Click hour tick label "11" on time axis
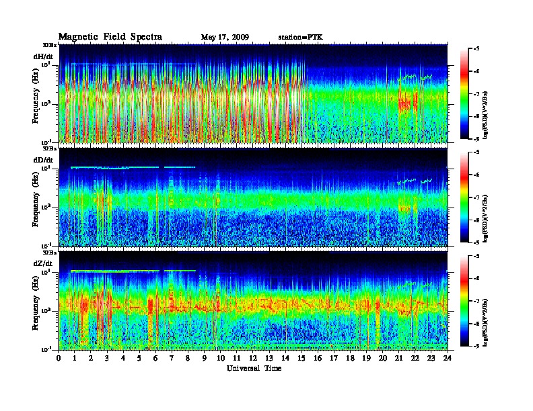Screen dimensions: 533x411 click(237, 358)
